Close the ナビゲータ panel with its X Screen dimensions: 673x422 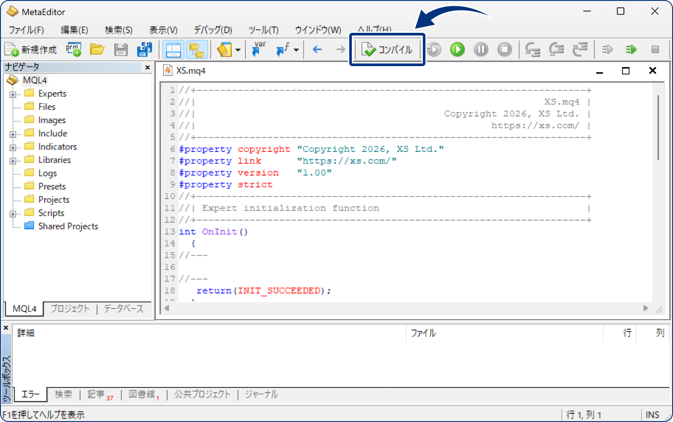[148, 67]
